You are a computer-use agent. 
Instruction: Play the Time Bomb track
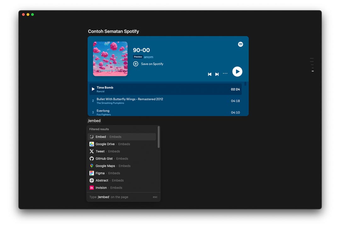pos(93,89)
